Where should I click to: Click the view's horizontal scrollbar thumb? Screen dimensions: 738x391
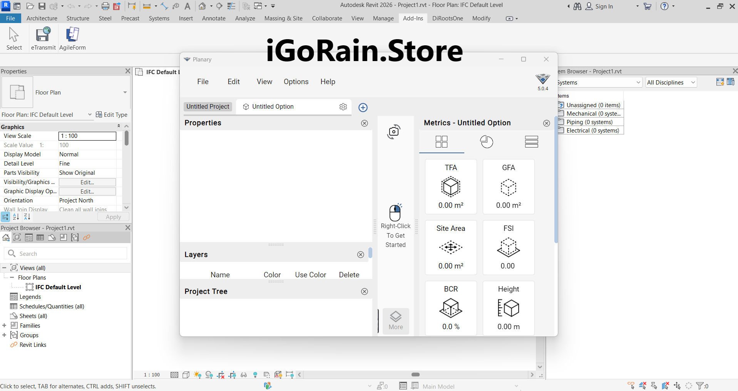[x=415, y=375]
